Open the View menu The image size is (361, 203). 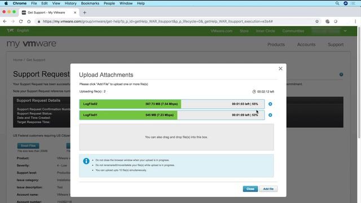click(x=56, y=3)
